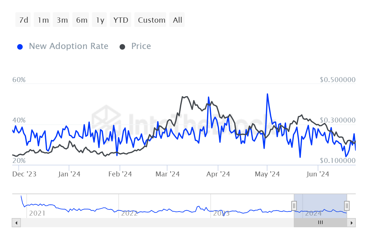Screen dimensions: 368x245
Task: Show All historical data
Action: (177, 20)
